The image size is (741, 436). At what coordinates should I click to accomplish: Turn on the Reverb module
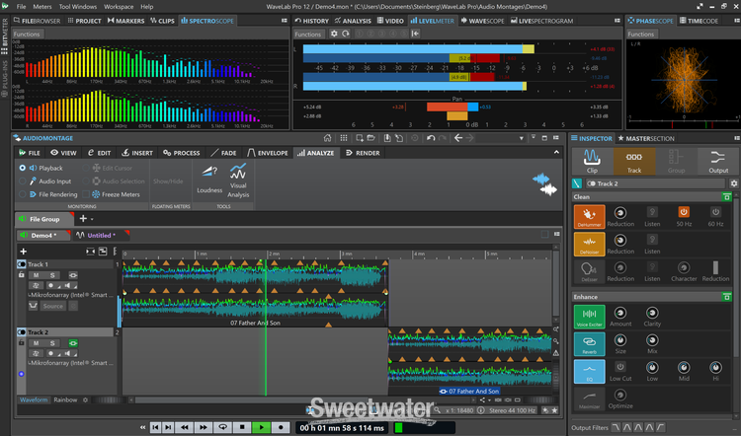[x=589, y=343]
